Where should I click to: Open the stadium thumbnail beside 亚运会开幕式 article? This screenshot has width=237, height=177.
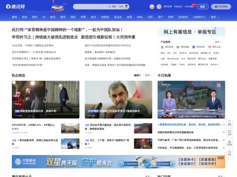(143, 128)
